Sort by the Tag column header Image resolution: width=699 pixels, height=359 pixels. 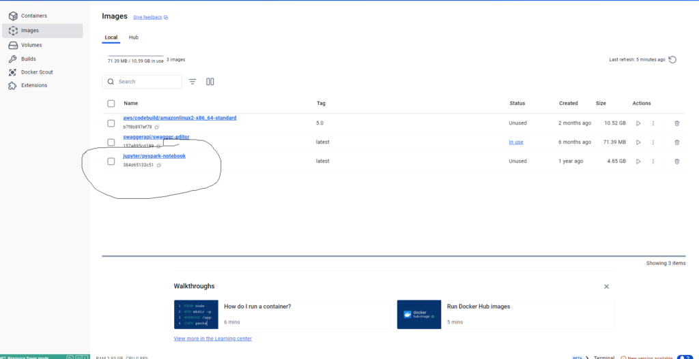tap(321, 104)
